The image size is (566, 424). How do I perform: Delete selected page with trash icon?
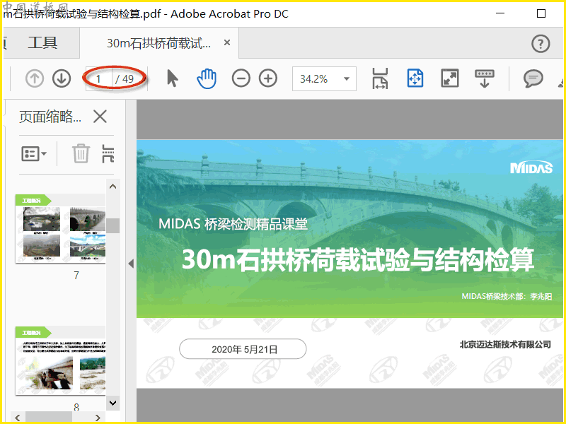[81, 153]
